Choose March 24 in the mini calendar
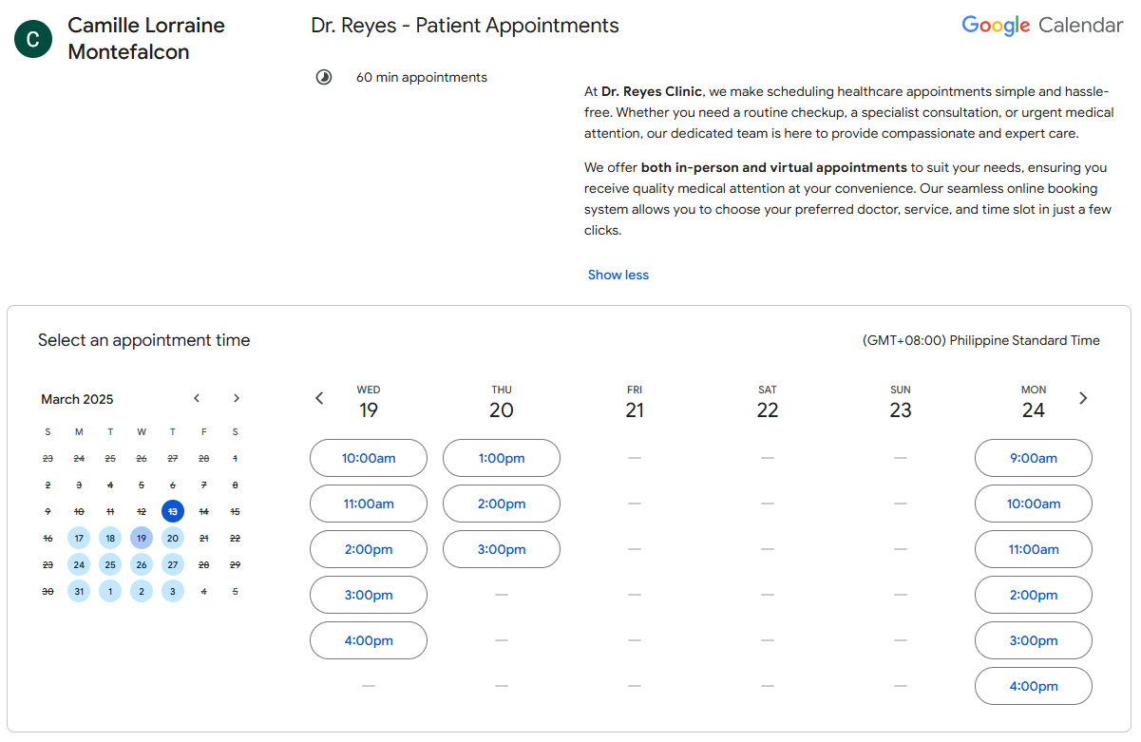The height and width of the screenshot is (742, 1141). (79, 564)
